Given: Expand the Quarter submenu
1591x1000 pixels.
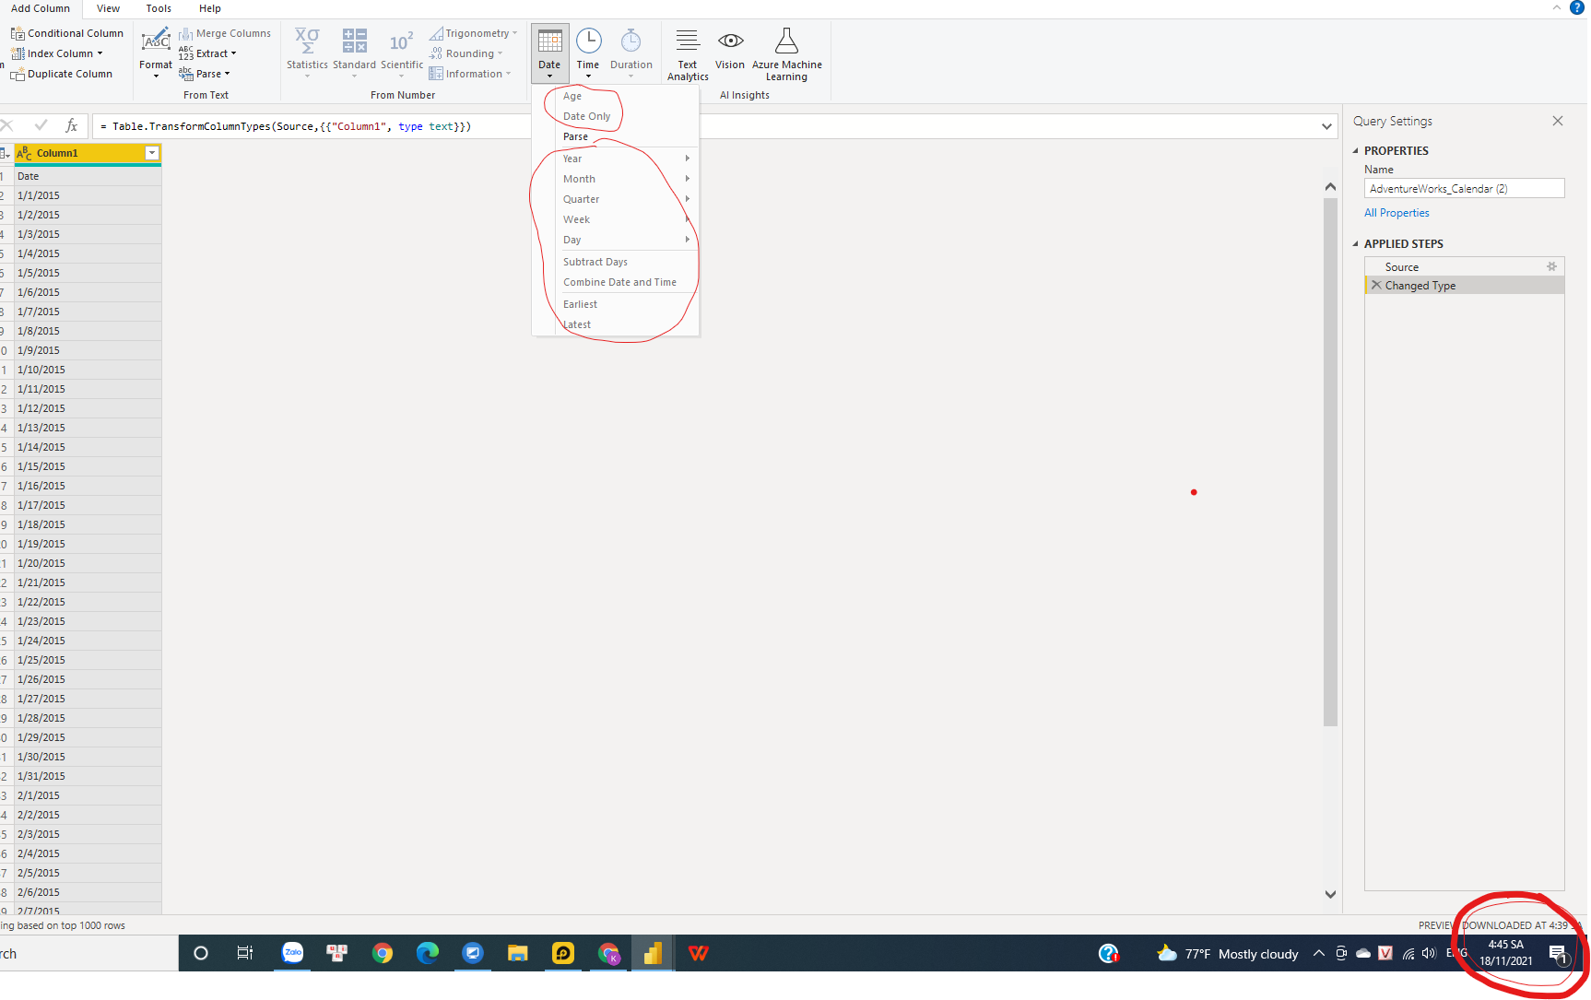Looking at the screenshot, I should click(x=615, y=199).
